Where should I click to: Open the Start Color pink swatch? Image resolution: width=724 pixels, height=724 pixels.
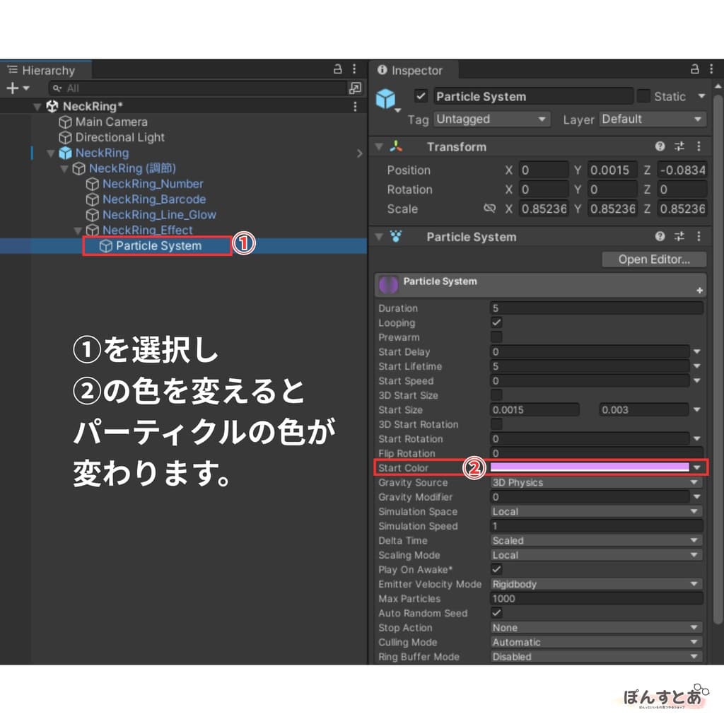(x=590, y=467)
